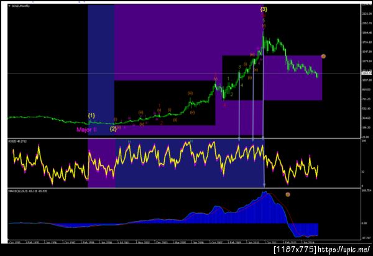The width and height of the screenshot is (373, 256).
Task: Click the MACD indicator label
Action: 27,191
